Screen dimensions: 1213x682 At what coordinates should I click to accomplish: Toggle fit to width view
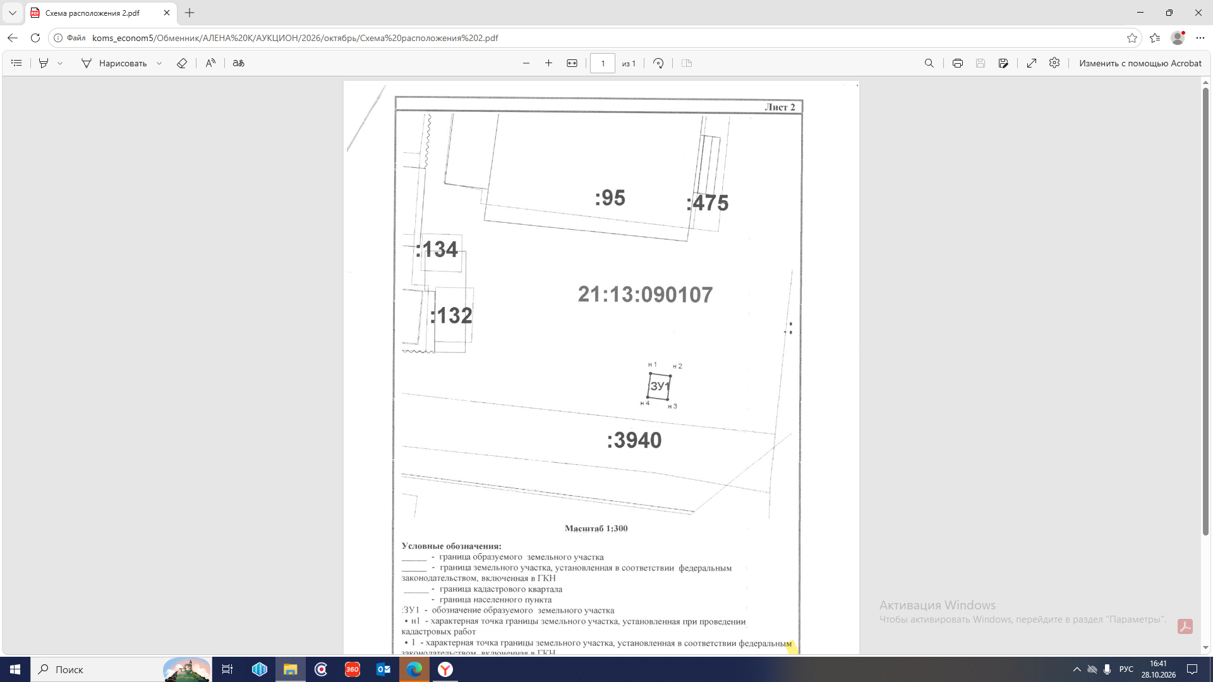point(572,63)
